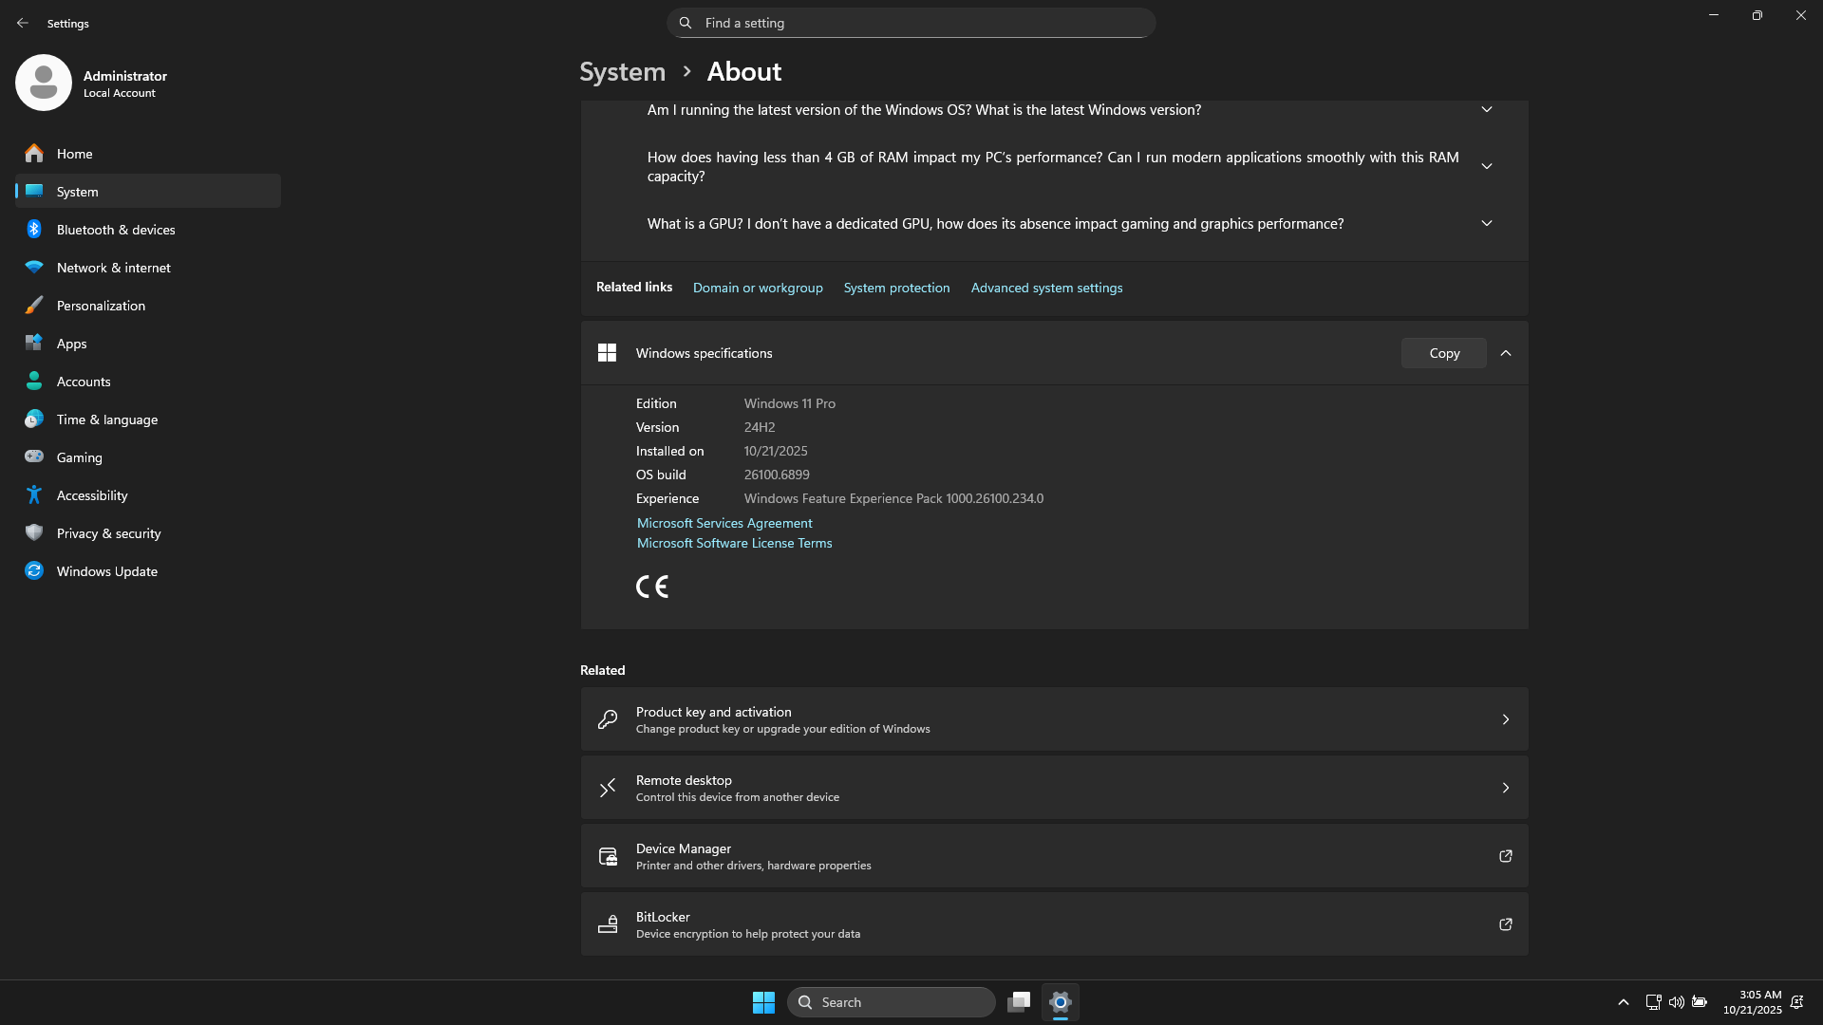Open Personalization settings in sidebar

click(x=101, y=306)
